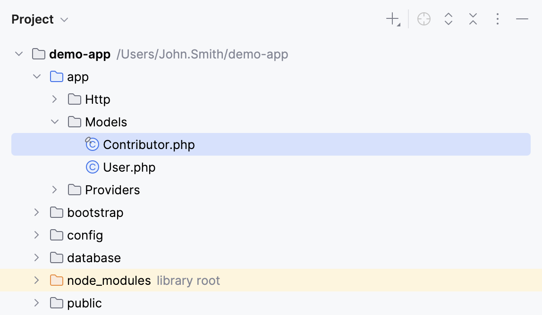542x315 pixels.
Task: Collapse the Models folder
Action: (54, 122)
